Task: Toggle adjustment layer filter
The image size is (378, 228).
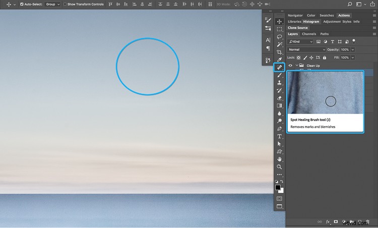Action: click(326, 42)
